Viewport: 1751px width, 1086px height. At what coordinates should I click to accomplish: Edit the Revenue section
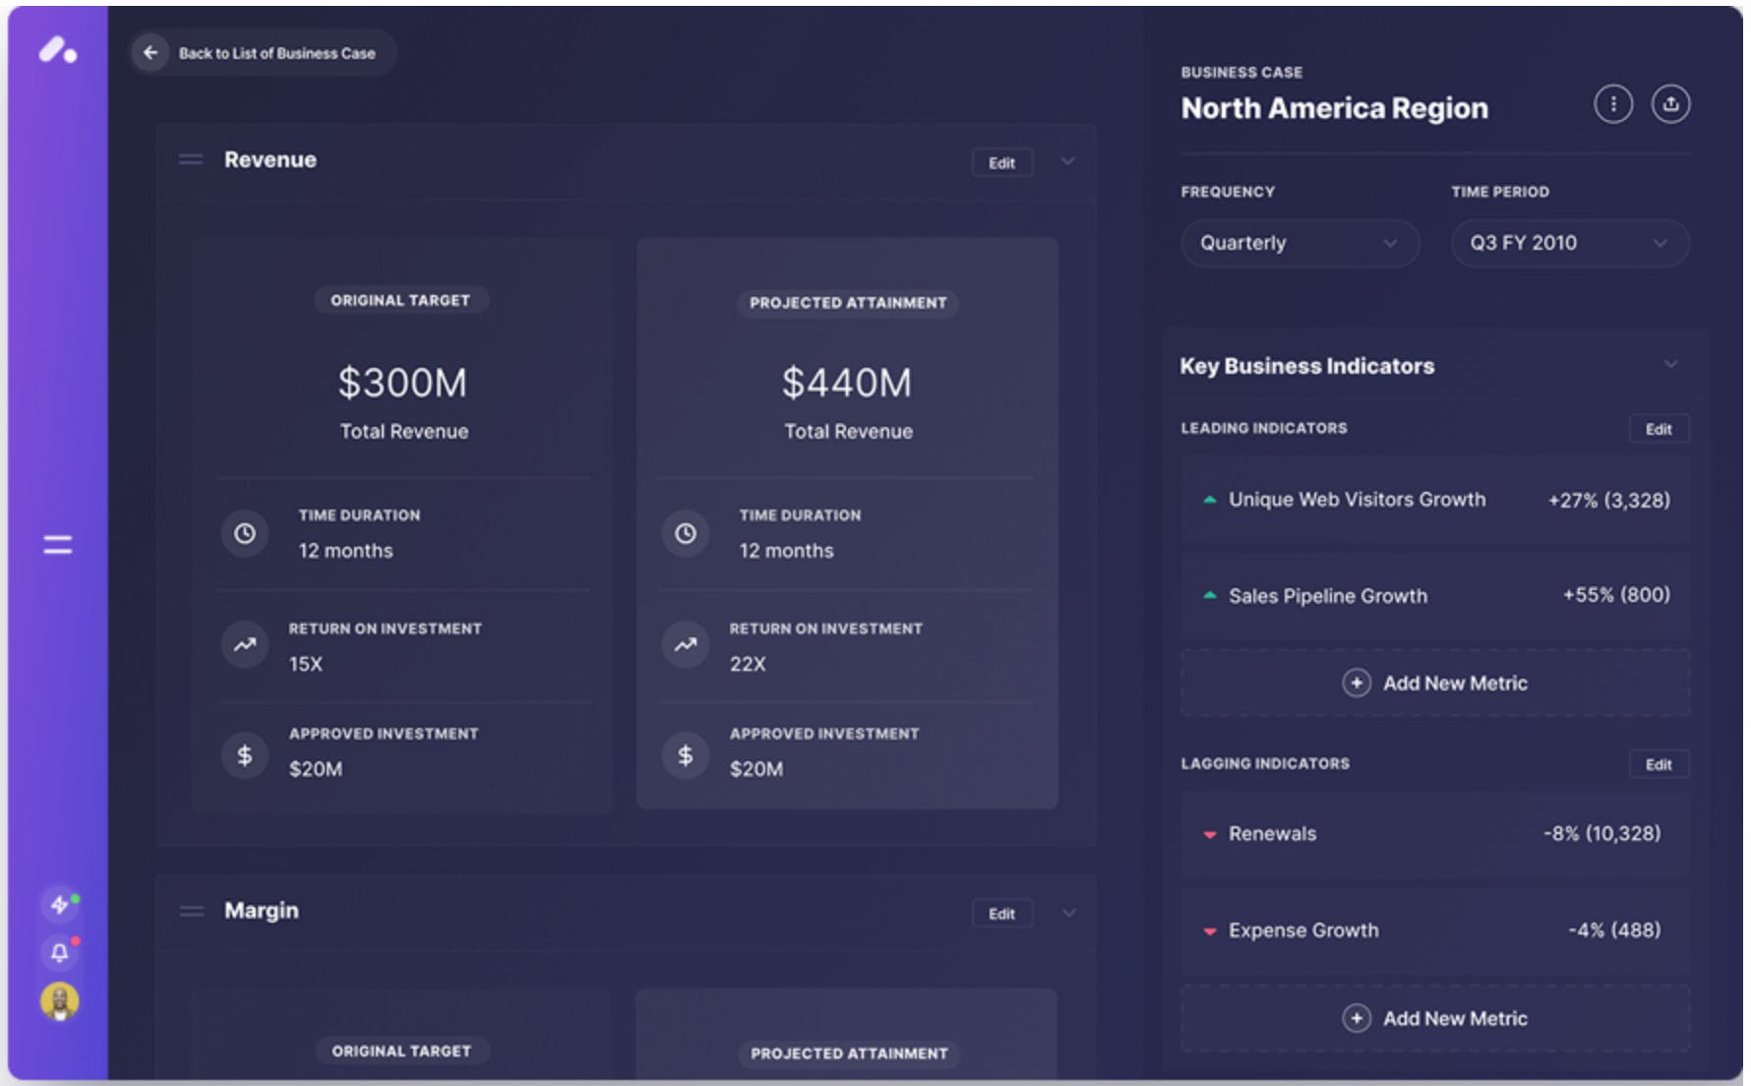click(x=1001, y=163)
